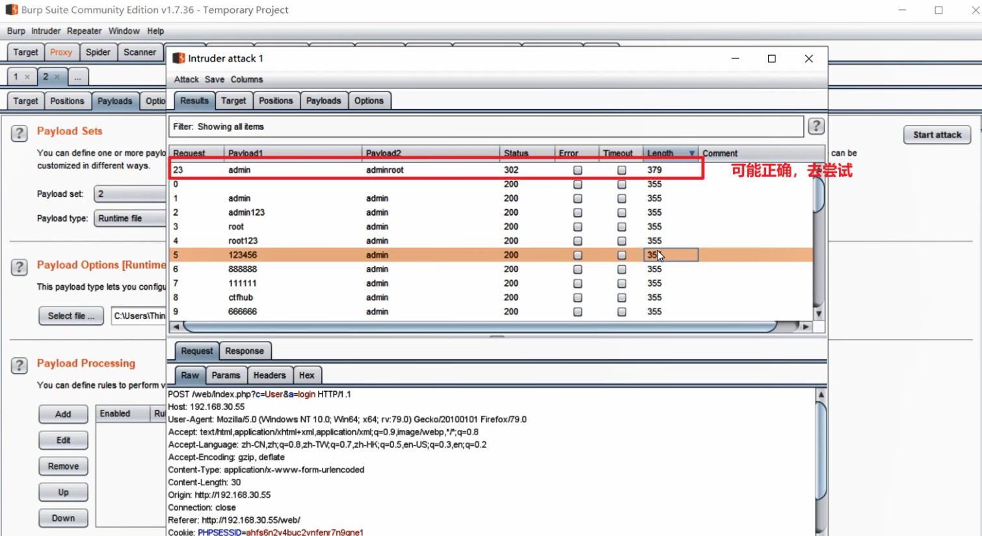This screenshot has width=982, height=536.
Task: Open the Response tab
Action: 245,351
